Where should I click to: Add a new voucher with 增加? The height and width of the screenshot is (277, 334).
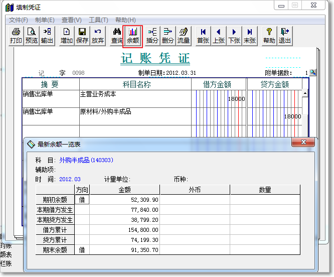67,36
